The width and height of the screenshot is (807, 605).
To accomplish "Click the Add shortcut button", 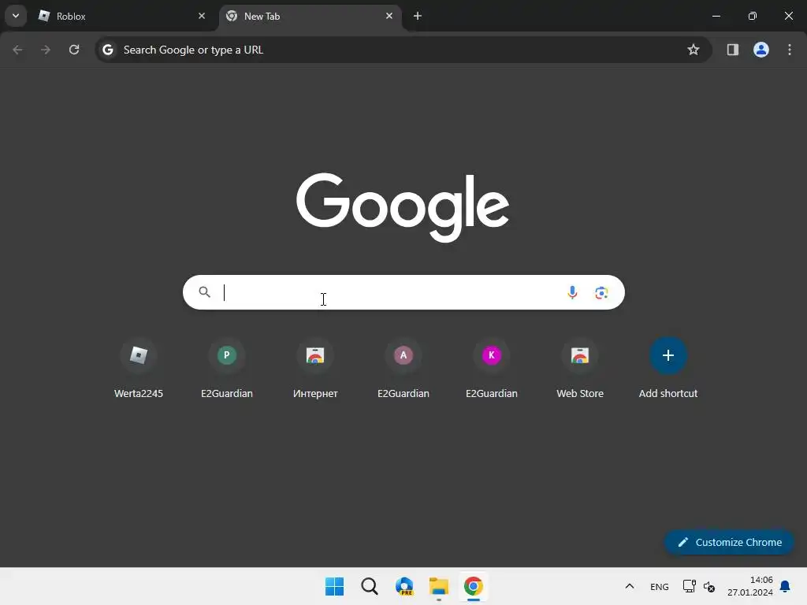I will (668, 369).
